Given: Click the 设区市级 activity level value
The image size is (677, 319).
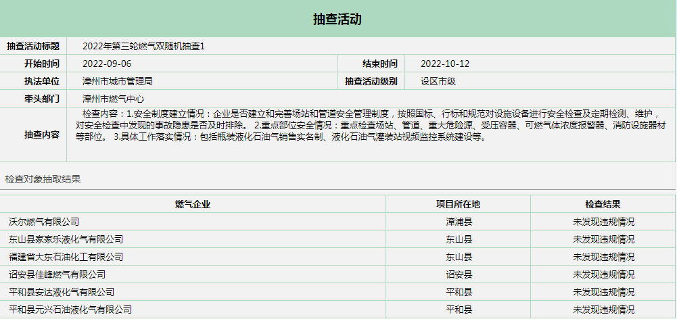Looking at the screenshot, I should coord(438,81).
